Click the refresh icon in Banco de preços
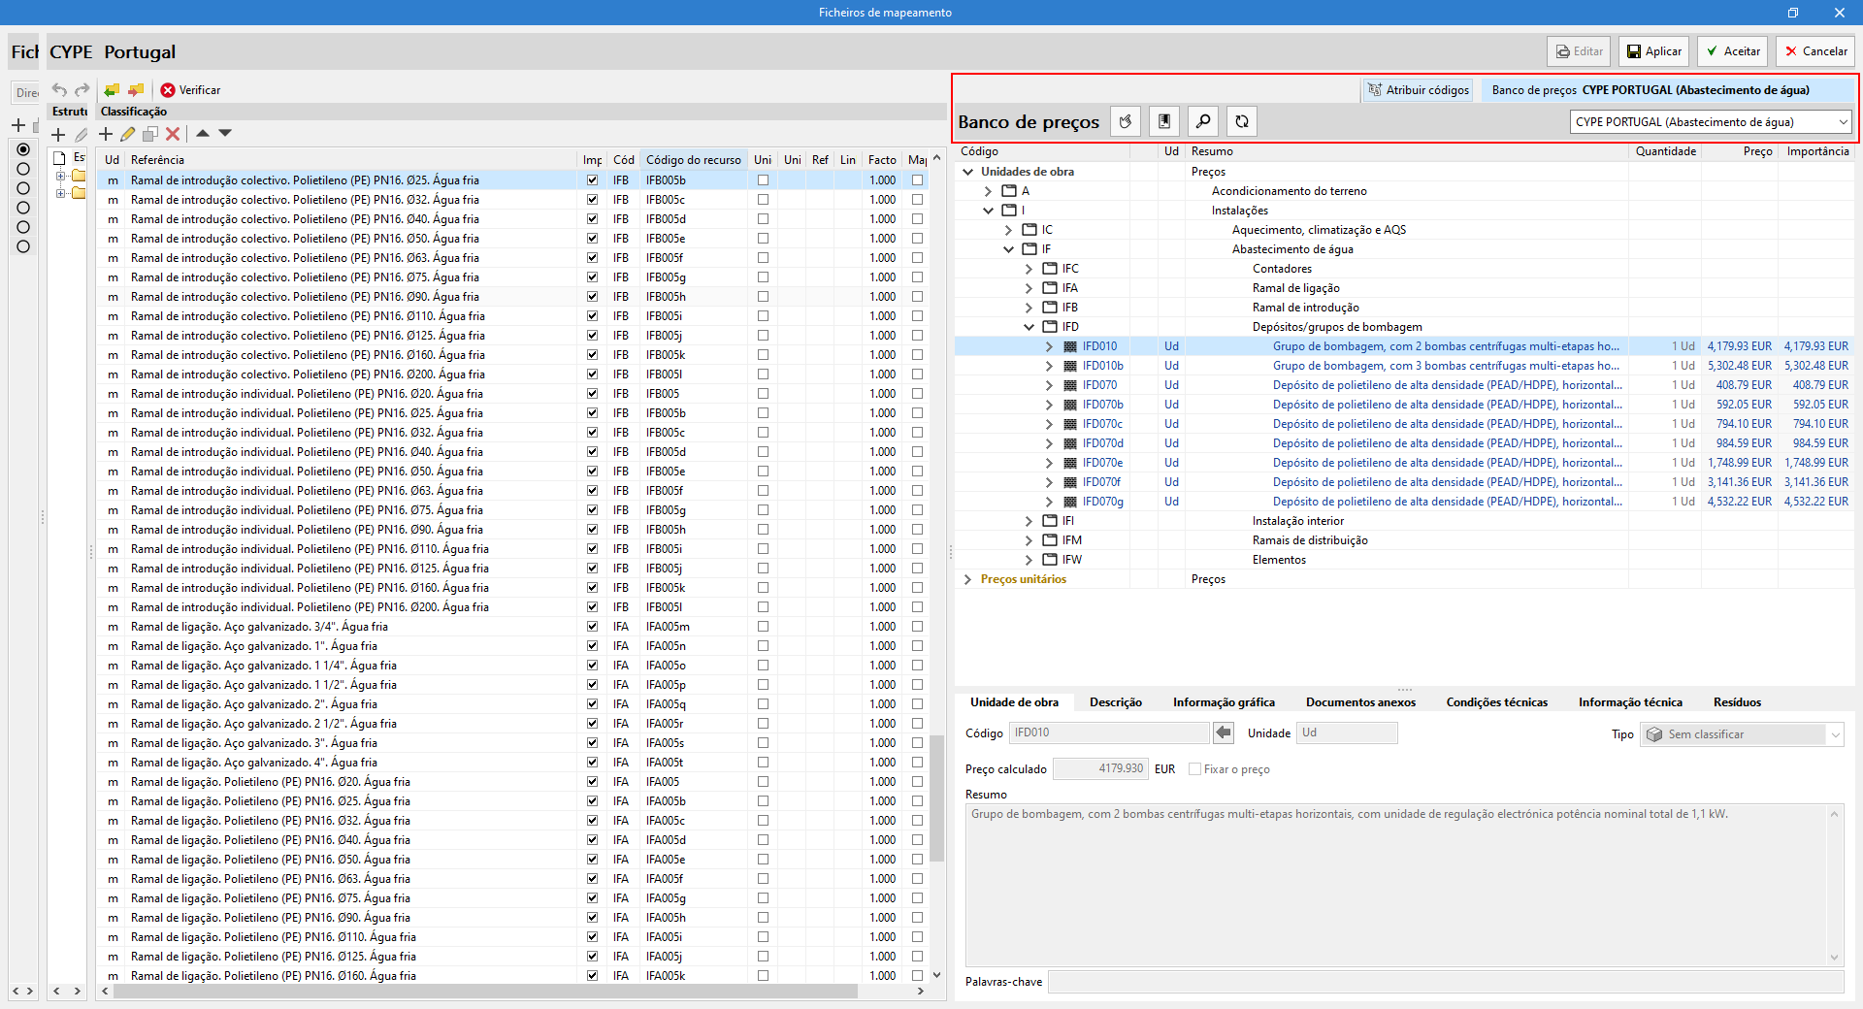Image resolution: width=1863 pixels, height=1009 pixels. pyautogui.click(x=1242, y=121)
